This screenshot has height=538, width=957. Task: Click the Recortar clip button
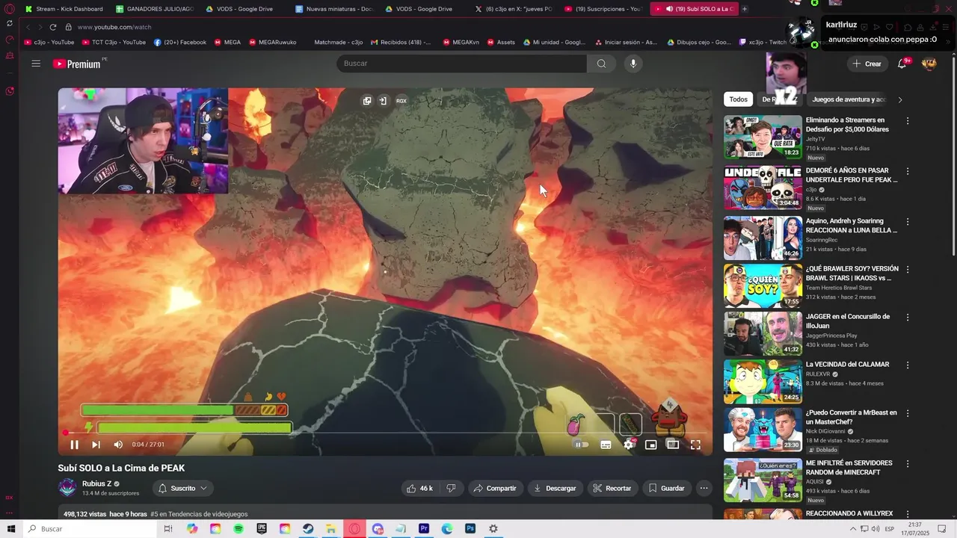[612, 488]
